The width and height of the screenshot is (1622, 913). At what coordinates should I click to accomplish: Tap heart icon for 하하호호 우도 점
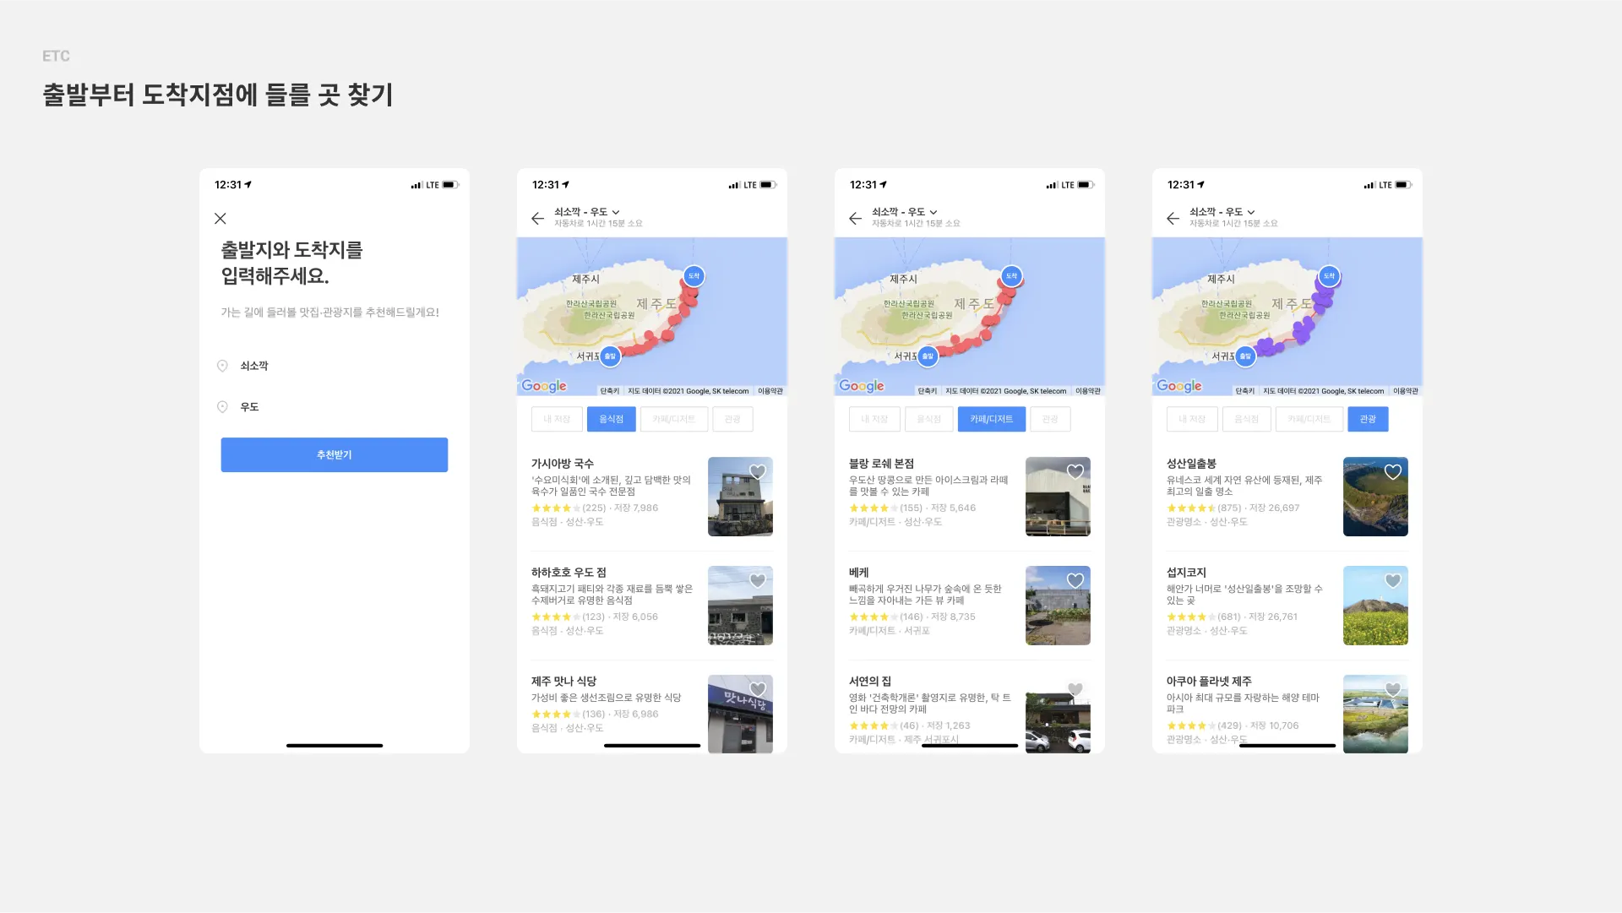click(x=758, y=580)
